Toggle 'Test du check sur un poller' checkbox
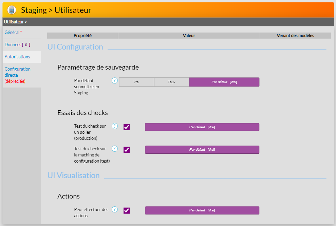The image size is (336, 226). pyautogui.click(x=127, y=127)
